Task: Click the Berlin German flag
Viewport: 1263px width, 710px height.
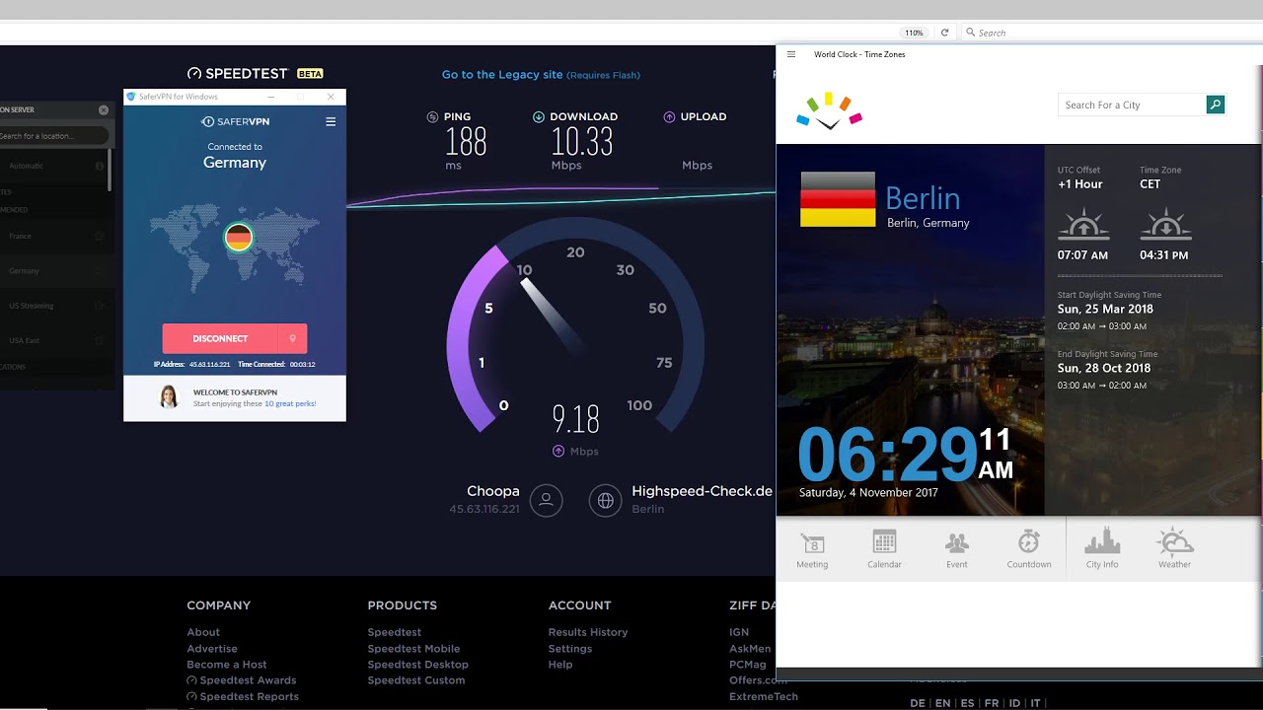Action: [838, 199]
